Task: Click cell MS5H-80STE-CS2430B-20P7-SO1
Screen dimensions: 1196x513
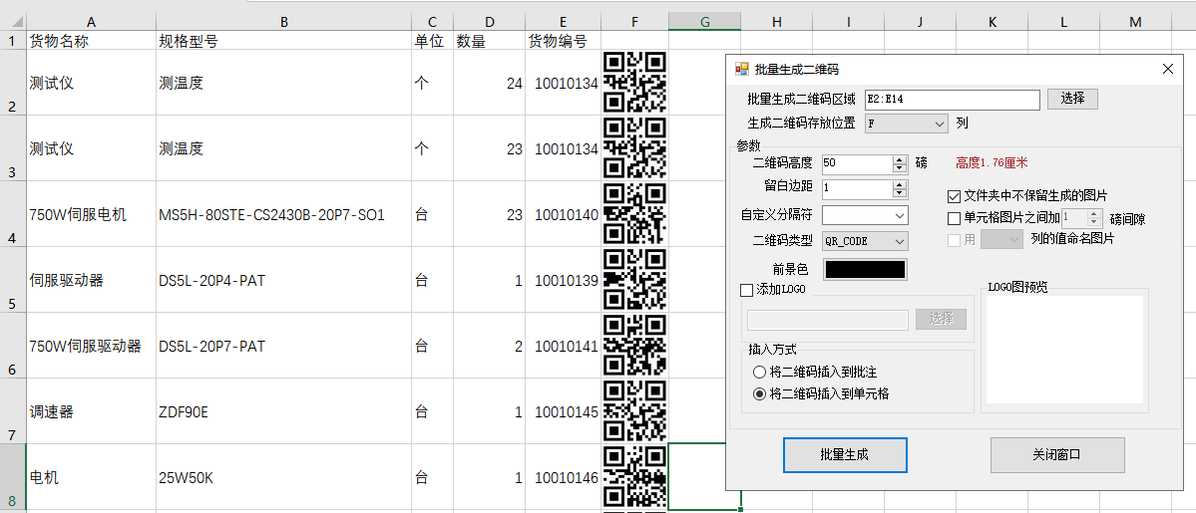Action: pyautogui.click(x=283, y=214)
